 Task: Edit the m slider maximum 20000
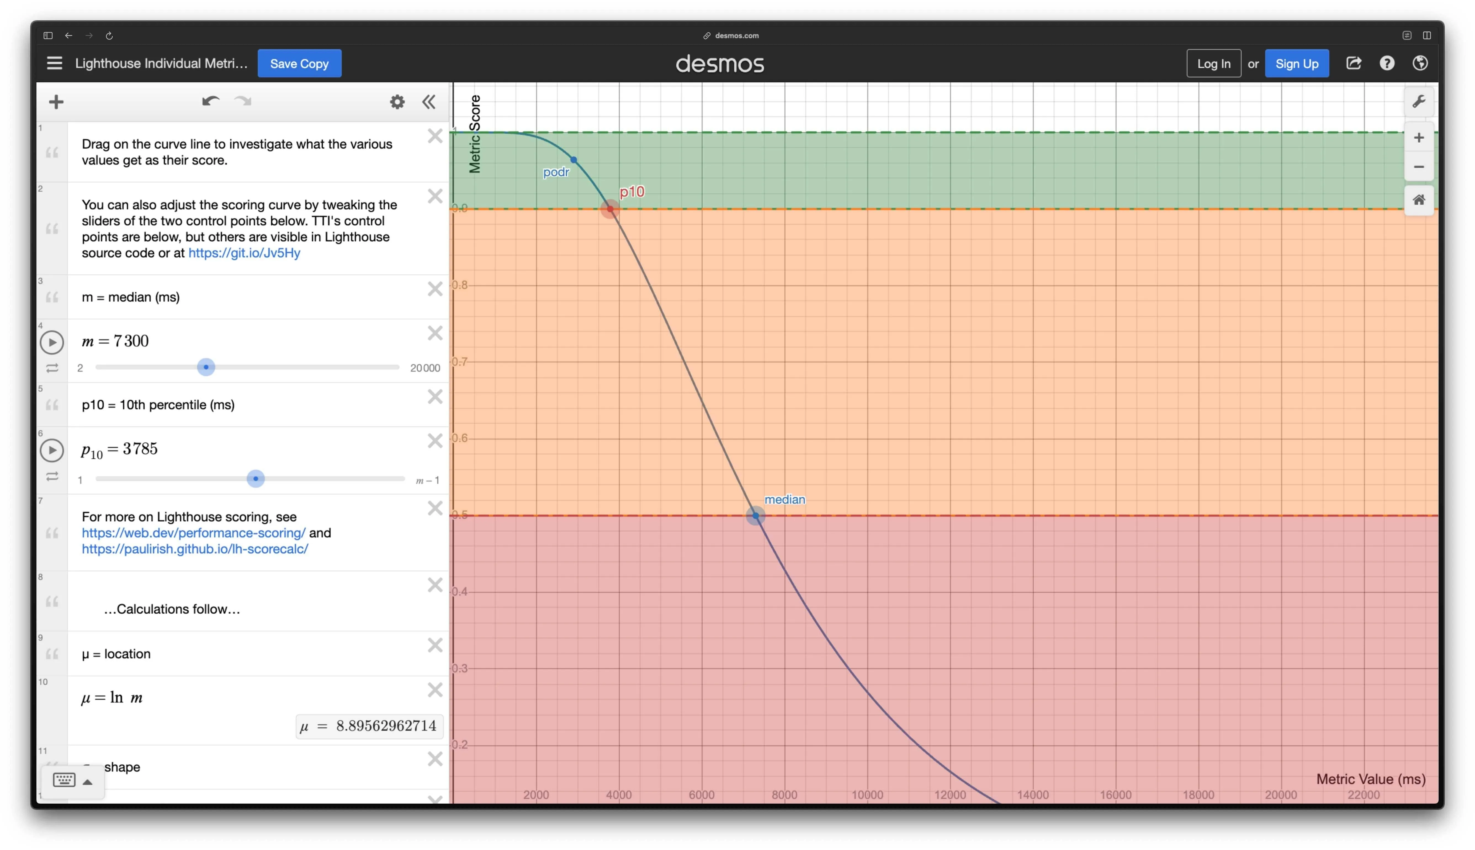pos(425,368)
